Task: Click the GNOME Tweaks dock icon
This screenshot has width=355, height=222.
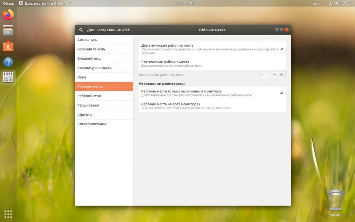Action: point(8,77)
